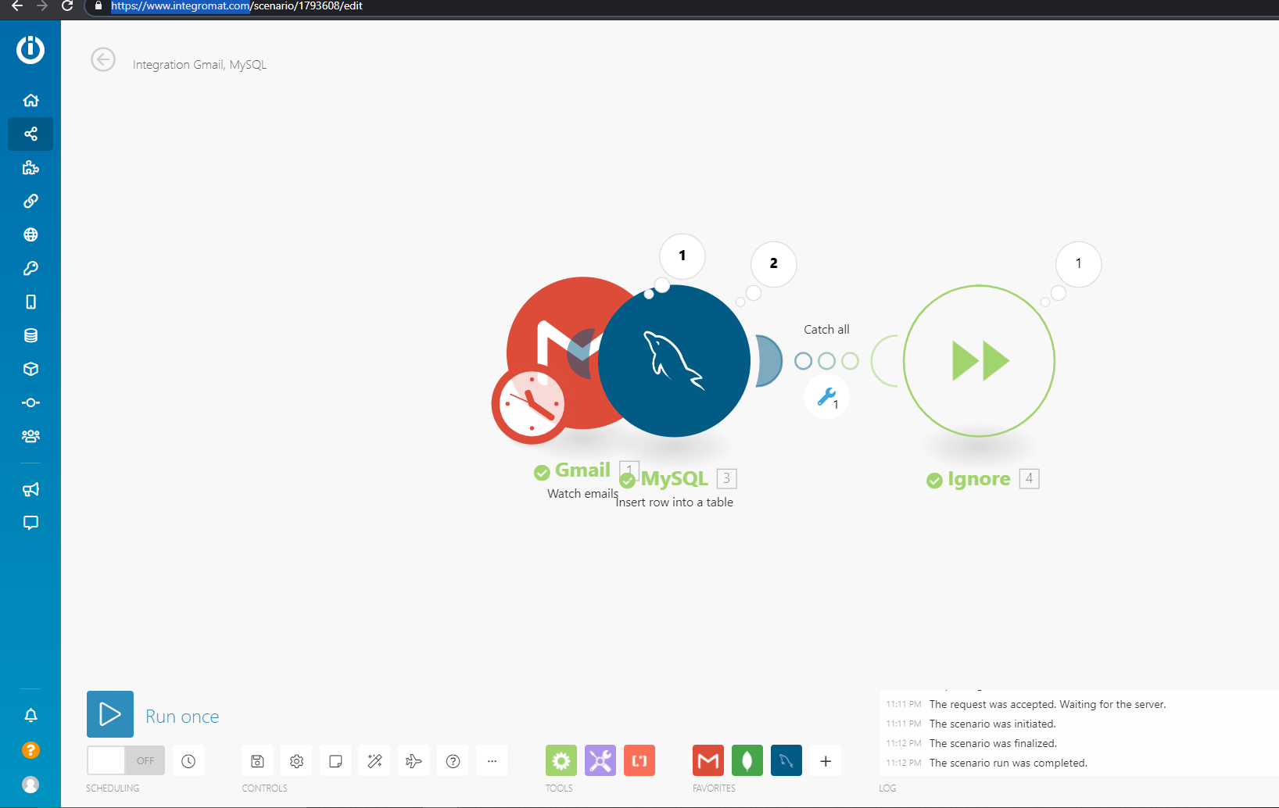Toggle the scheduling OFF switch
This screenshot has width=1279, height=808.
126,760
